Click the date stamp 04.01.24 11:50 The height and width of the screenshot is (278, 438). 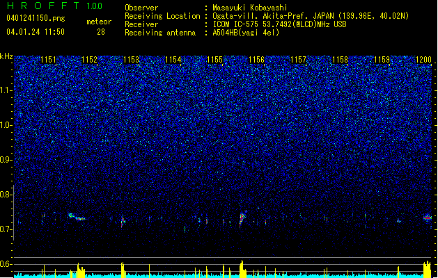(36, 32)
